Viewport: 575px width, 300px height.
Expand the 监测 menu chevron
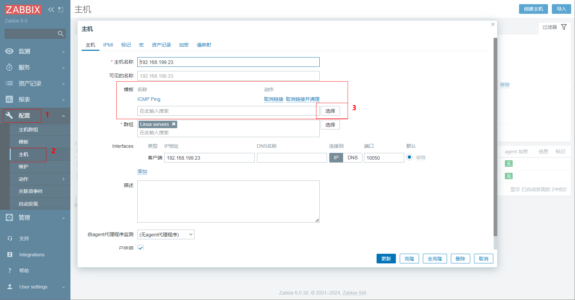coord(63,52)
